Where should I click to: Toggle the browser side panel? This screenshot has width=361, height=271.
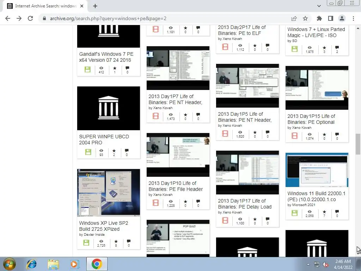coord(331,18)
